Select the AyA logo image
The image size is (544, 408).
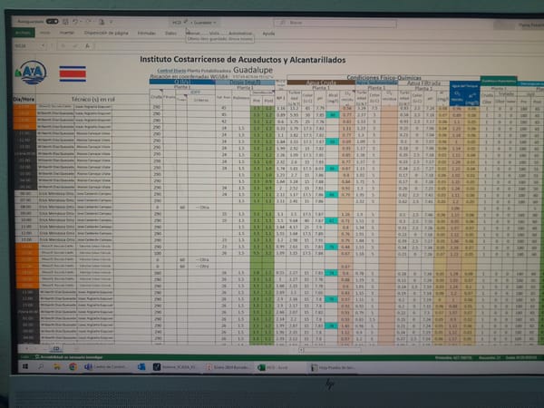[31, 73]
